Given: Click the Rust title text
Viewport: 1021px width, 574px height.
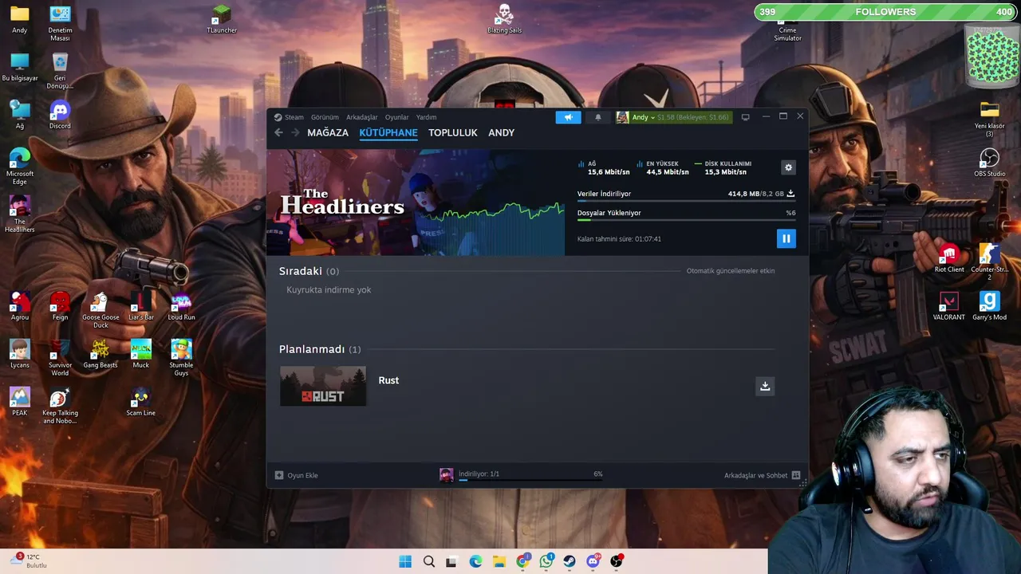Looking at the screenshot, I should (x=388, y=380).
